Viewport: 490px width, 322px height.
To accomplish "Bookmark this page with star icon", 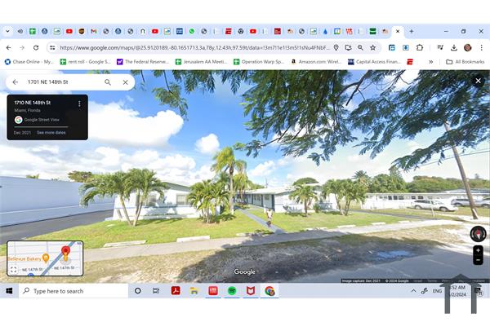I will [x=373, y=47].
